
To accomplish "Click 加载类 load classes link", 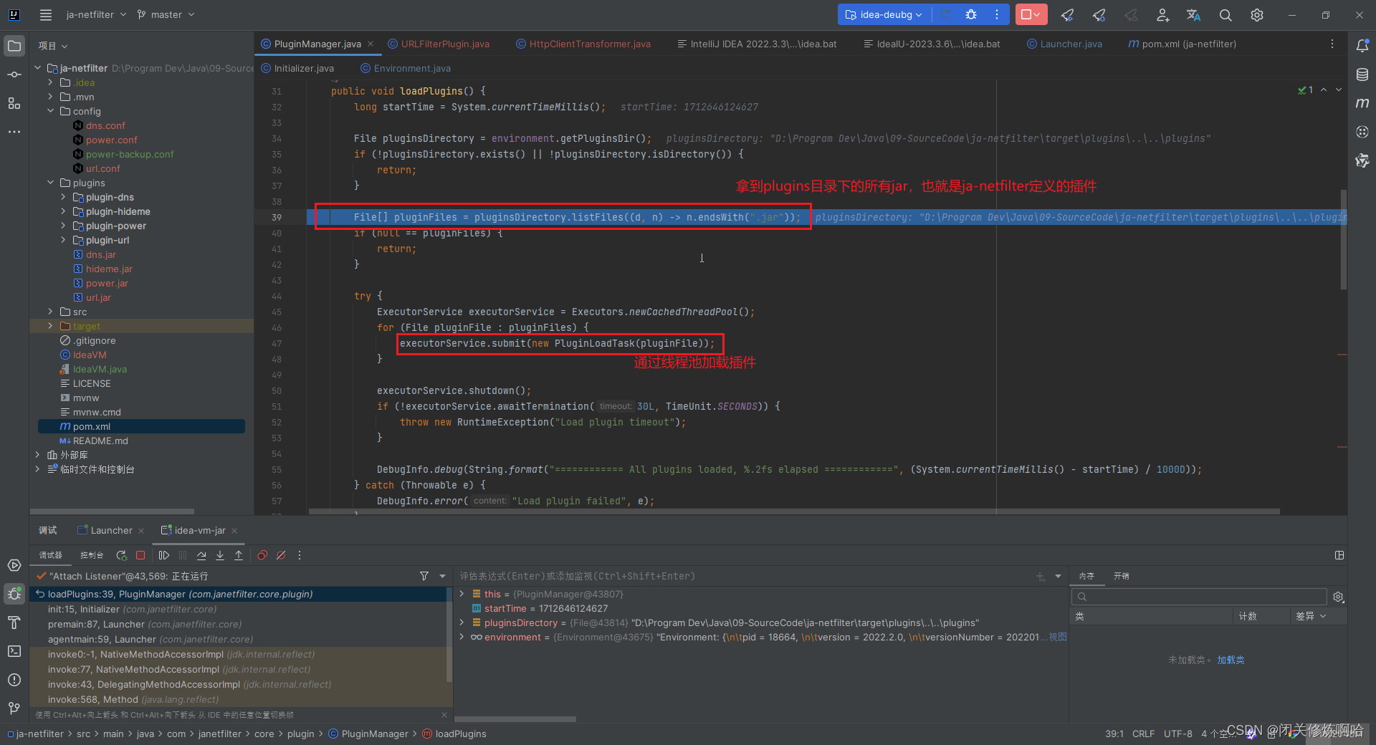I will coord(1231,660).
